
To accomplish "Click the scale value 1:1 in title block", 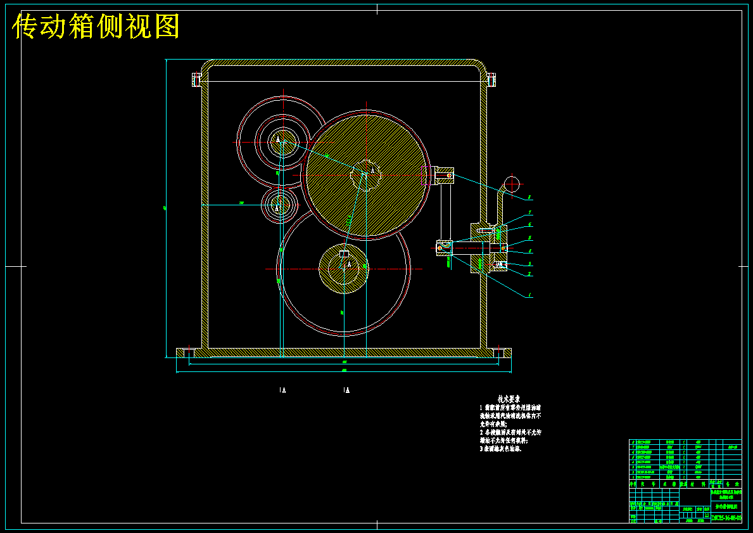I will click(x=706, y=515).
